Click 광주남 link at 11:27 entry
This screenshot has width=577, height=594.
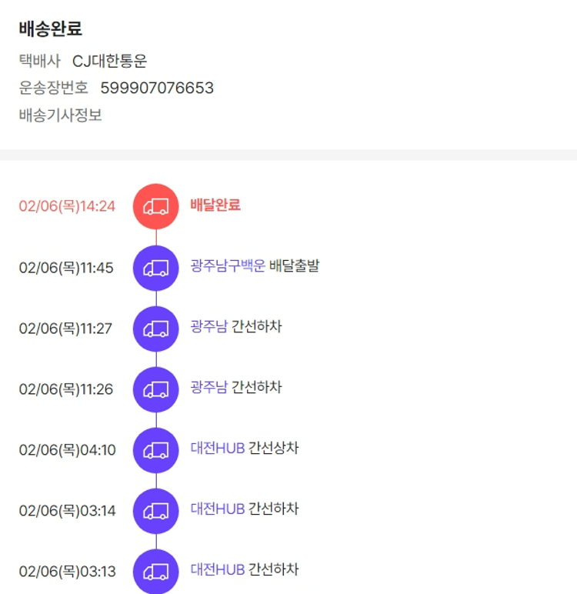point(208,327)
